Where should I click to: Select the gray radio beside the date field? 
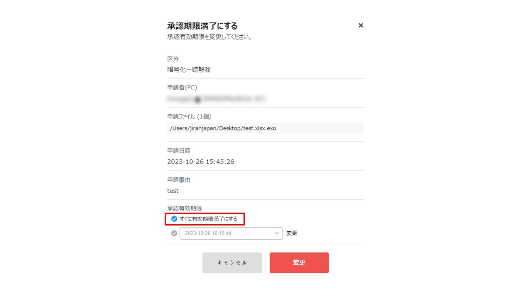(x=174, y=233)
